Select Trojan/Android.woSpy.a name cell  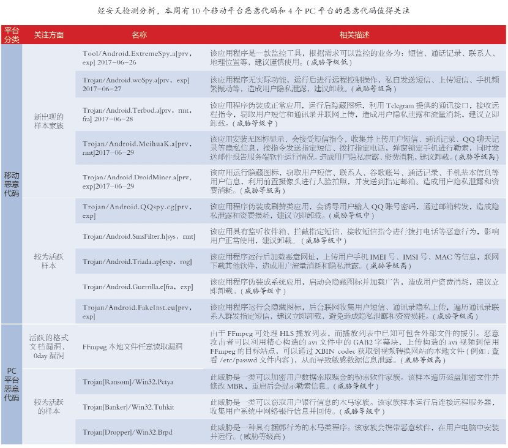coord(140,84)
